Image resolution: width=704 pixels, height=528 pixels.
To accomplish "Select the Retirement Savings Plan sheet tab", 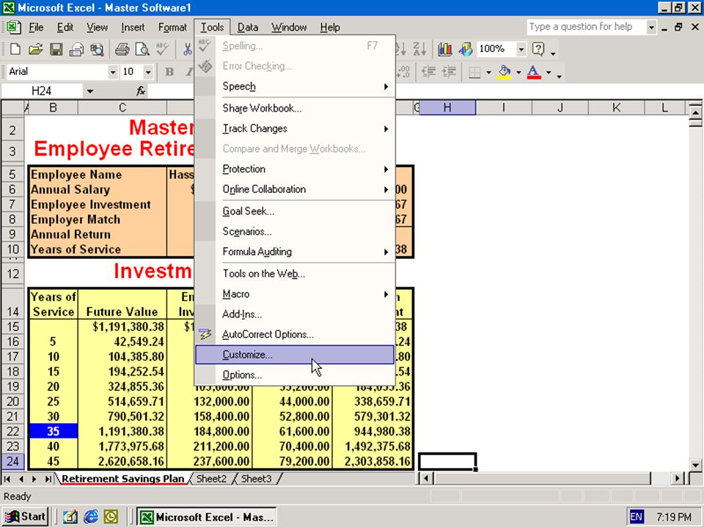I will 122,479.
